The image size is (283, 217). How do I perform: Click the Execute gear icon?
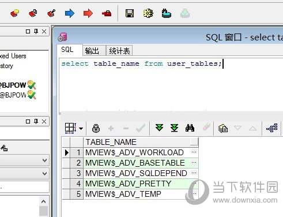(x=148, y=13)
